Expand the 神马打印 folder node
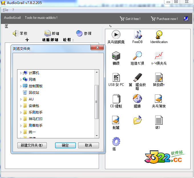Viewport: 194px width, 178px height. pos(21,119)
